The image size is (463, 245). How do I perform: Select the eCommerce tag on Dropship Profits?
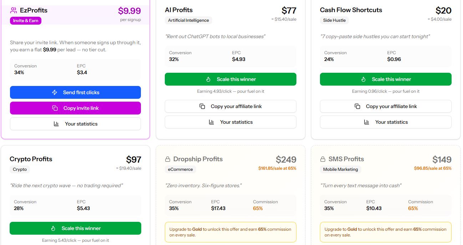tap(180, 169)
